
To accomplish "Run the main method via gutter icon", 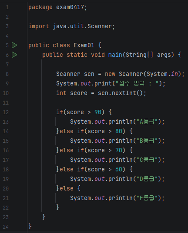I will pyautogui.click(x=14, y=55).
